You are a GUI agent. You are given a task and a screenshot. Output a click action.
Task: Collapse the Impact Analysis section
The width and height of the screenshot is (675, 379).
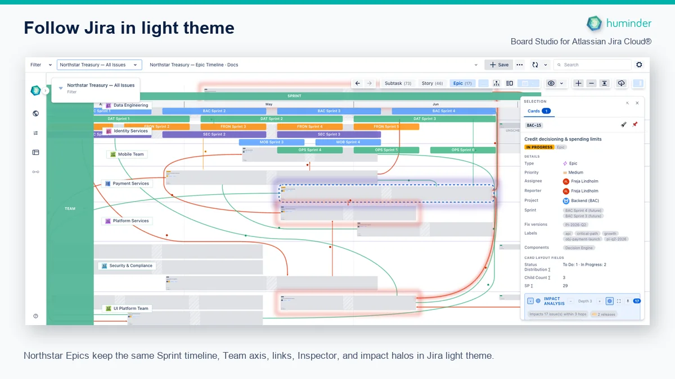point(530,301)
